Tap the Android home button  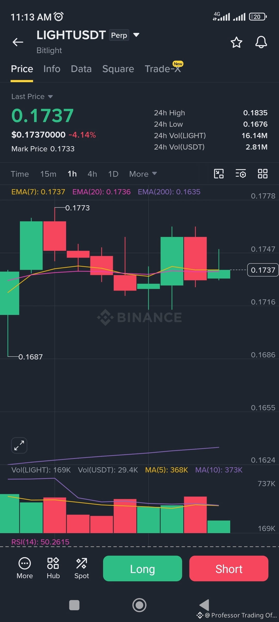[139, 605]
